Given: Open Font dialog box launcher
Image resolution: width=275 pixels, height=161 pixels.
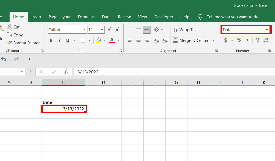Looking at the screenshot, I should pyautogui.click(x=121, y=51).
